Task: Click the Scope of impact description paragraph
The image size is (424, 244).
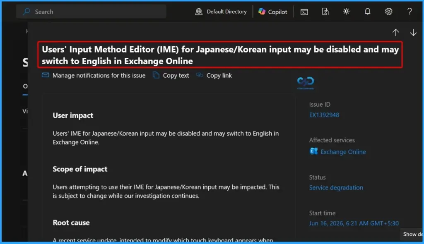Action: [166, 191]
